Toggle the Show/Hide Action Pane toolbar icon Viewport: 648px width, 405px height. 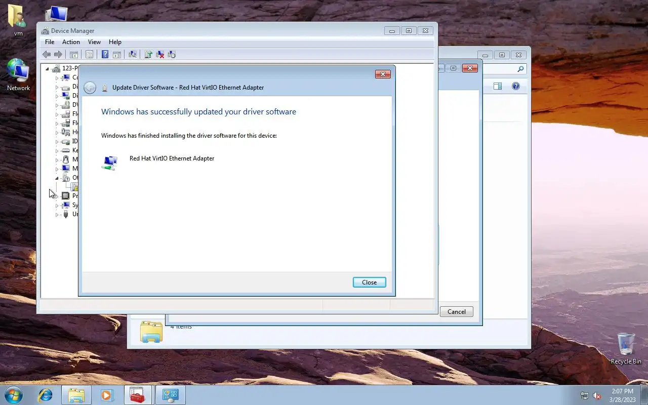[116, 55]
